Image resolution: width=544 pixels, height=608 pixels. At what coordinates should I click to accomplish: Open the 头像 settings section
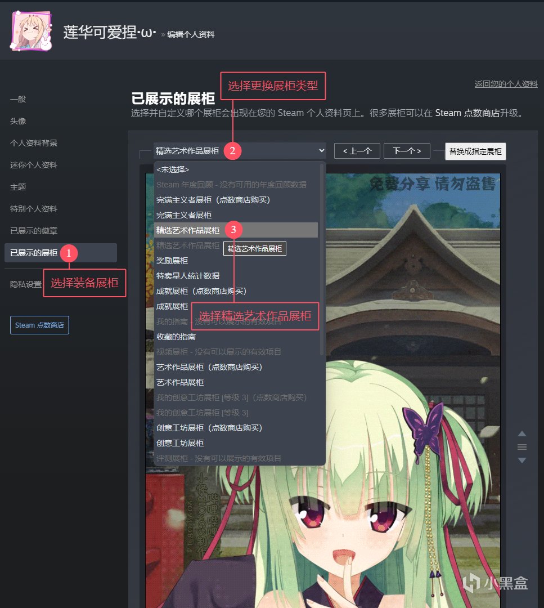(18, 121)
